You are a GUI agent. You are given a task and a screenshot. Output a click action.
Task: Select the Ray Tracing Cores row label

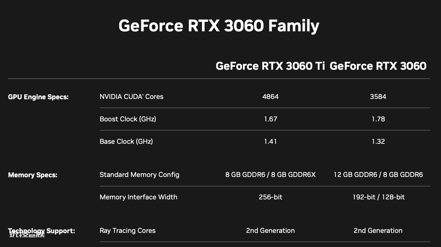127,231
